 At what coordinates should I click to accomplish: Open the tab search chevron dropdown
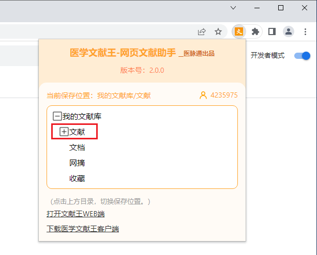(233, 8)
